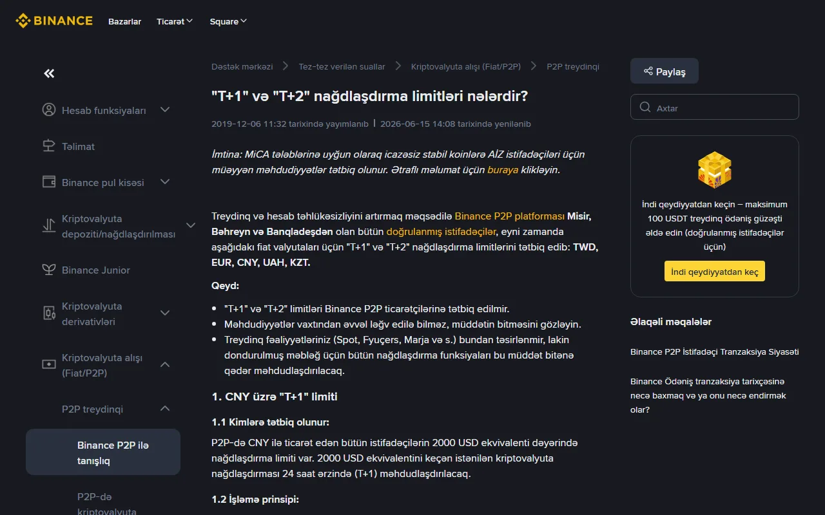The image size is (825, 515).
Task: Open Binance P2P platforması link
Action: 510,216
